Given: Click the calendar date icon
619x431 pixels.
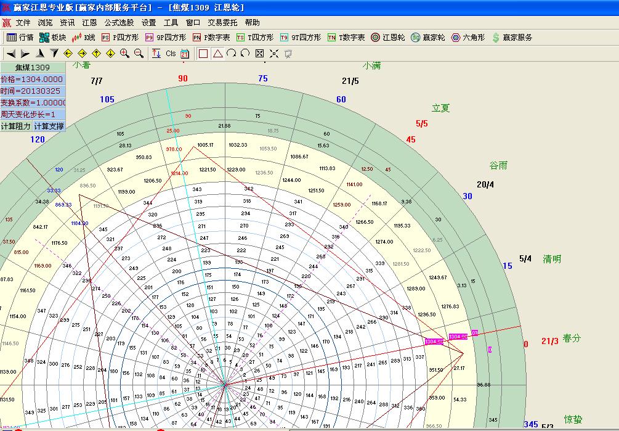Looking at the screenshot, I should (x=185, y=54).
